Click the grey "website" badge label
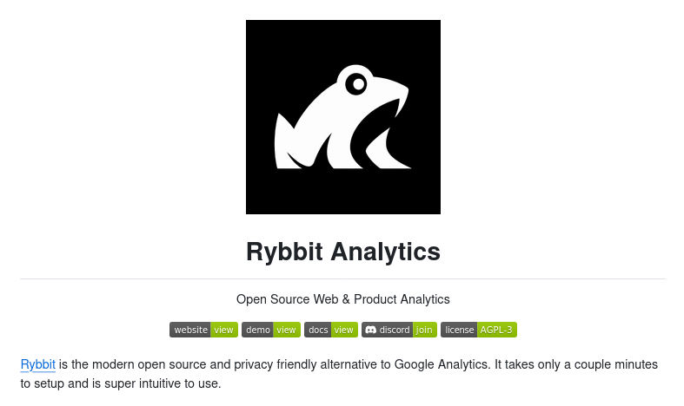684x406 pixels. point(190,330)
